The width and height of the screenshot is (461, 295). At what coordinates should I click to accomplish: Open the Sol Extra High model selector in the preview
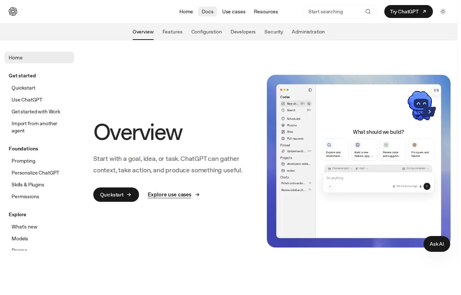click(405, 186)
